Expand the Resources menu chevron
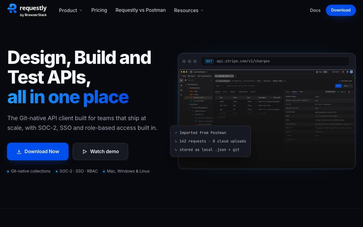 click(x=202, y=10)
